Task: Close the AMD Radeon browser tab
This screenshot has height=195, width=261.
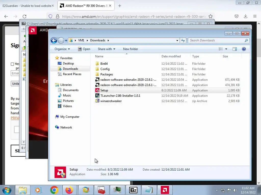Action: (110, 6)
